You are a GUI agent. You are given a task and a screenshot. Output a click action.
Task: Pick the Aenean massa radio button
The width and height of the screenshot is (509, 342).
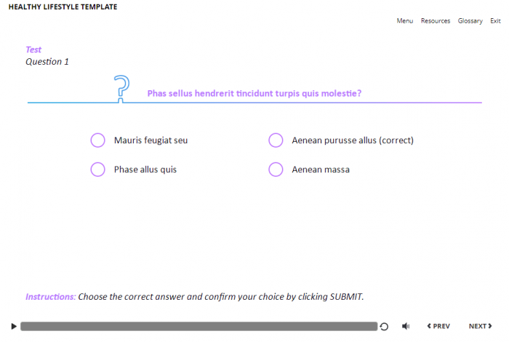click(x=276, y=170)
